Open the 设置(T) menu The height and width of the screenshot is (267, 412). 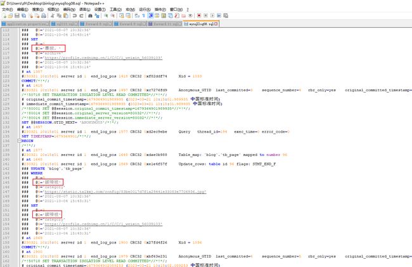[100, 10]
